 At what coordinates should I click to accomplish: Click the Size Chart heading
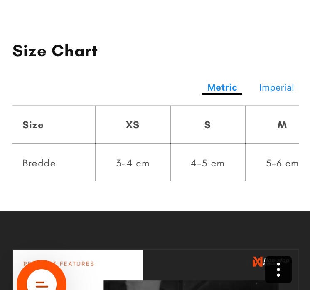(x=55, y=51)
